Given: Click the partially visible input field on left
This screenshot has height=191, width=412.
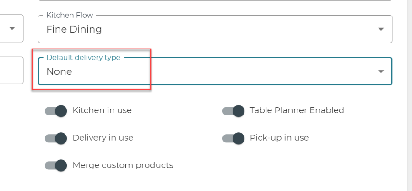Looking at the screenshot, I should (11, 71).
